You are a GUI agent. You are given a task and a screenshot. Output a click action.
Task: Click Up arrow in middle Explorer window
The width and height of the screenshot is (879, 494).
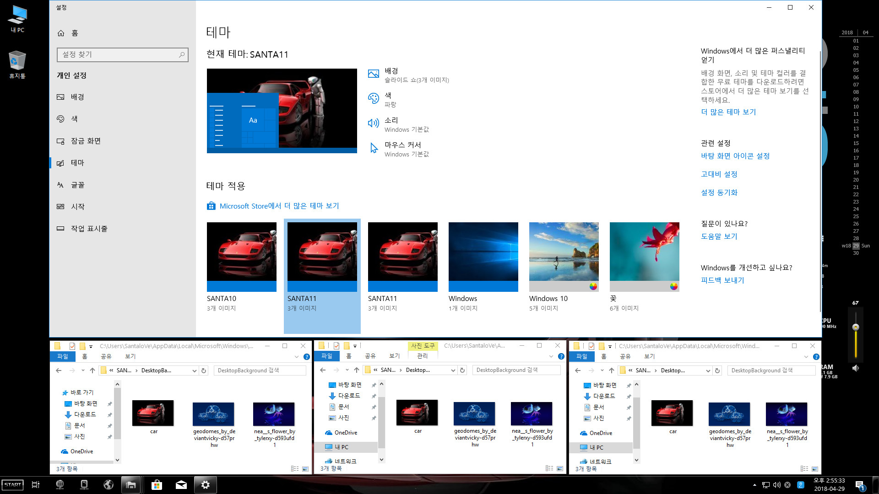(357, 370)
